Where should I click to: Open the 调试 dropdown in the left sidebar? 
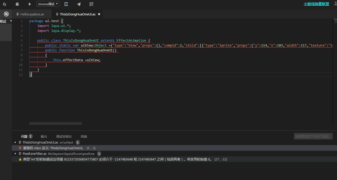pyautogui.click(x=6, y=21)
